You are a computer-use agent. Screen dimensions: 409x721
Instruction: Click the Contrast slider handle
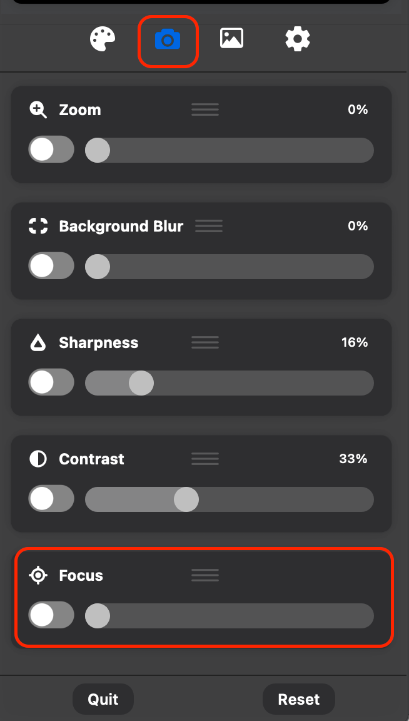click(x=186, y=499)
